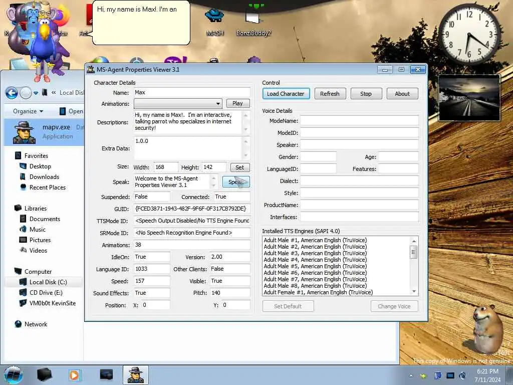Select Adult Male #2 TruVoice engine
This screenshot has height=385, width=513.
point(315,247)
